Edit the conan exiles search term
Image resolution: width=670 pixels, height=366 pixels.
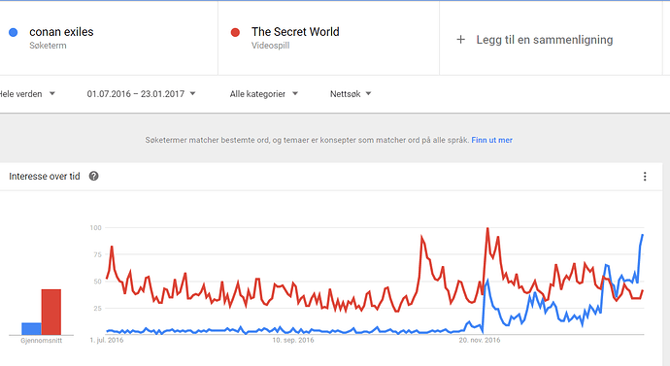tap(61, 32)
